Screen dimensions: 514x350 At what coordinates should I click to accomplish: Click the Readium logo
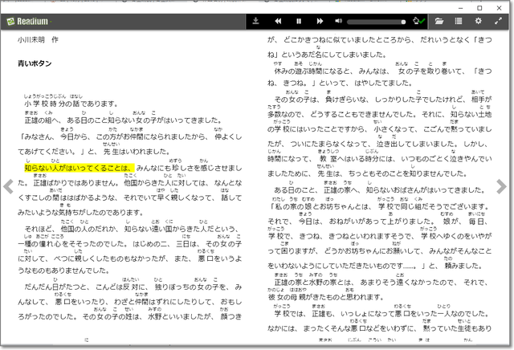(24, 21)
